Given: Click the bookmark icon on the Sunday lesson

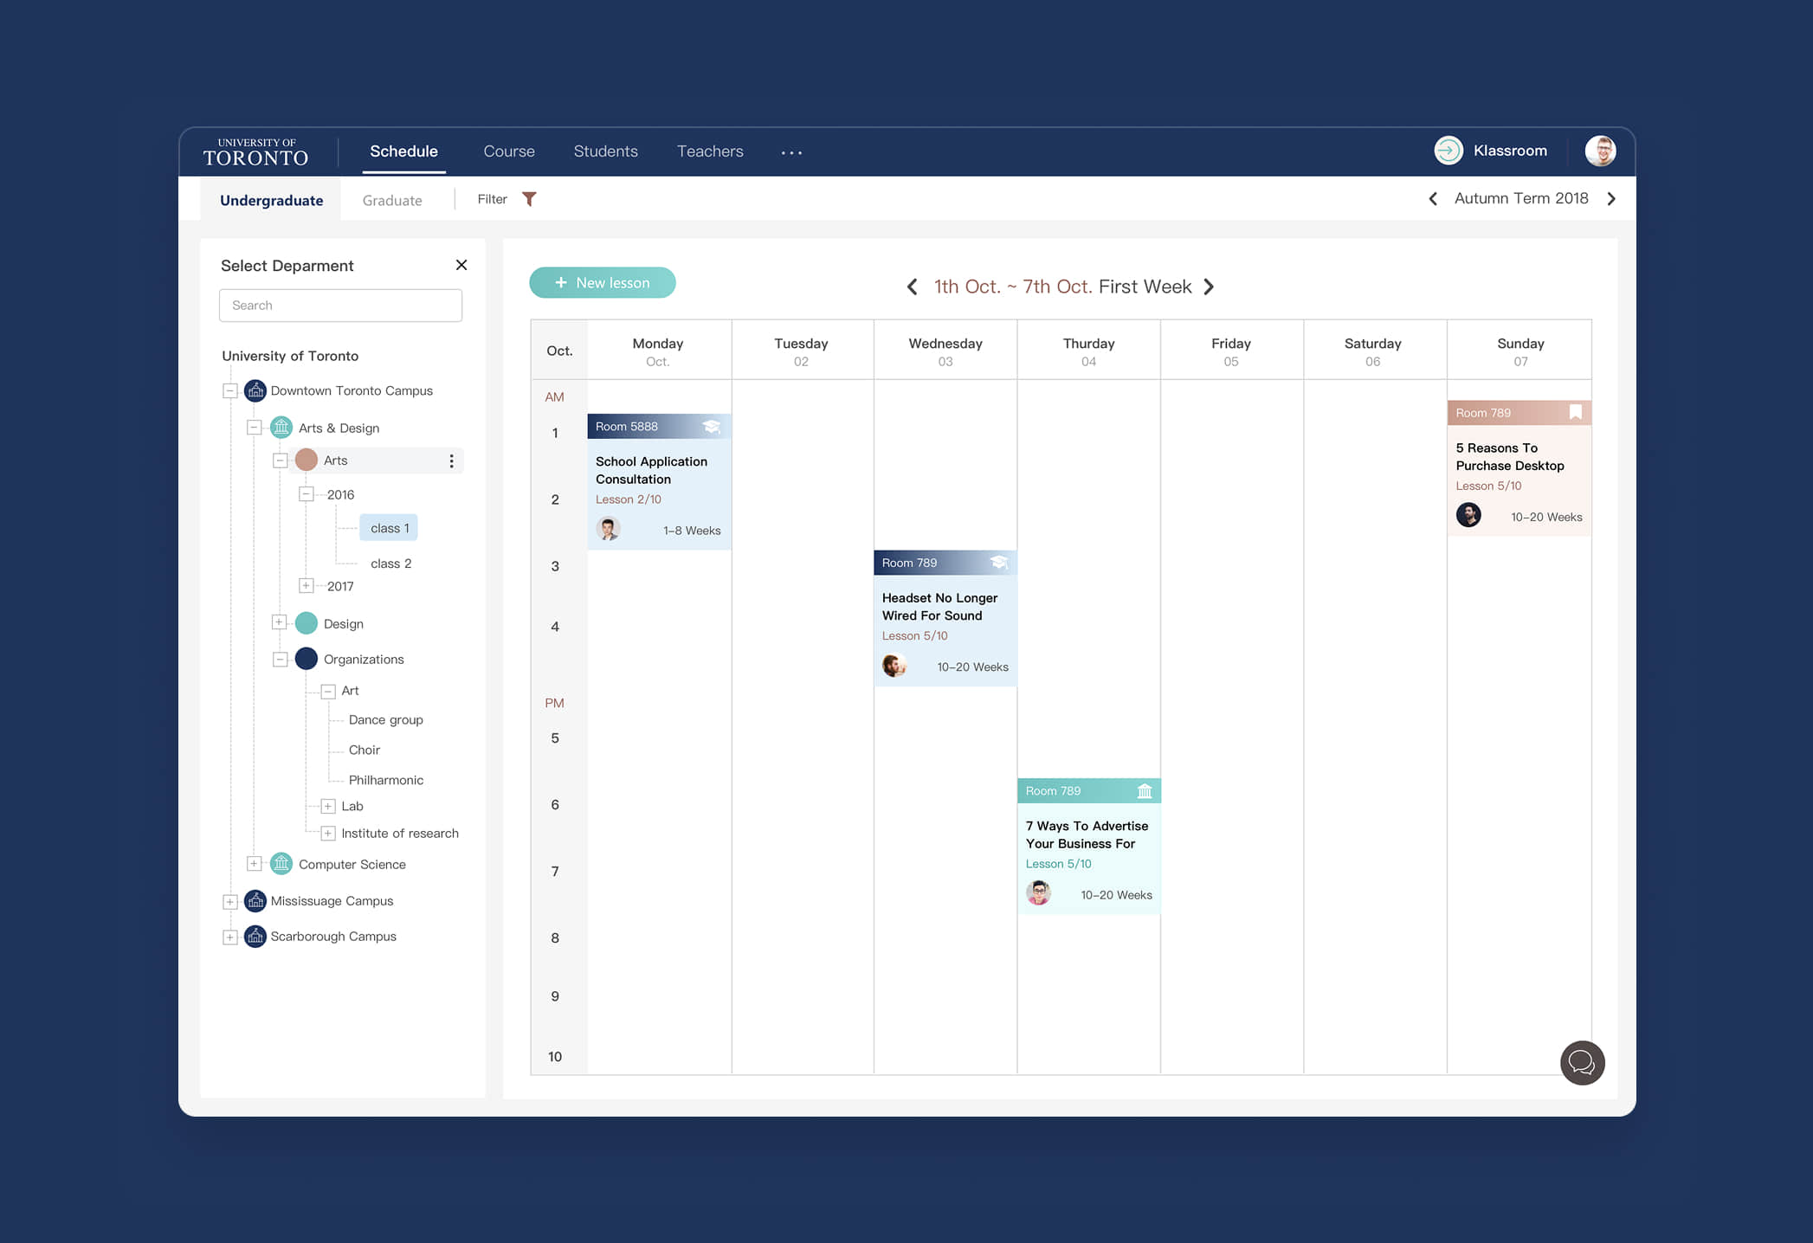Looking at the screenshot, I should coord(1575,413).
